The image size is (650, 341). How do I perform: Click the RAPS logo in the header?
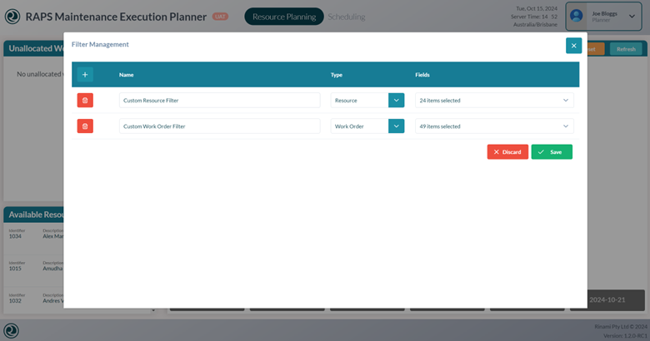(x=12, y=17)
